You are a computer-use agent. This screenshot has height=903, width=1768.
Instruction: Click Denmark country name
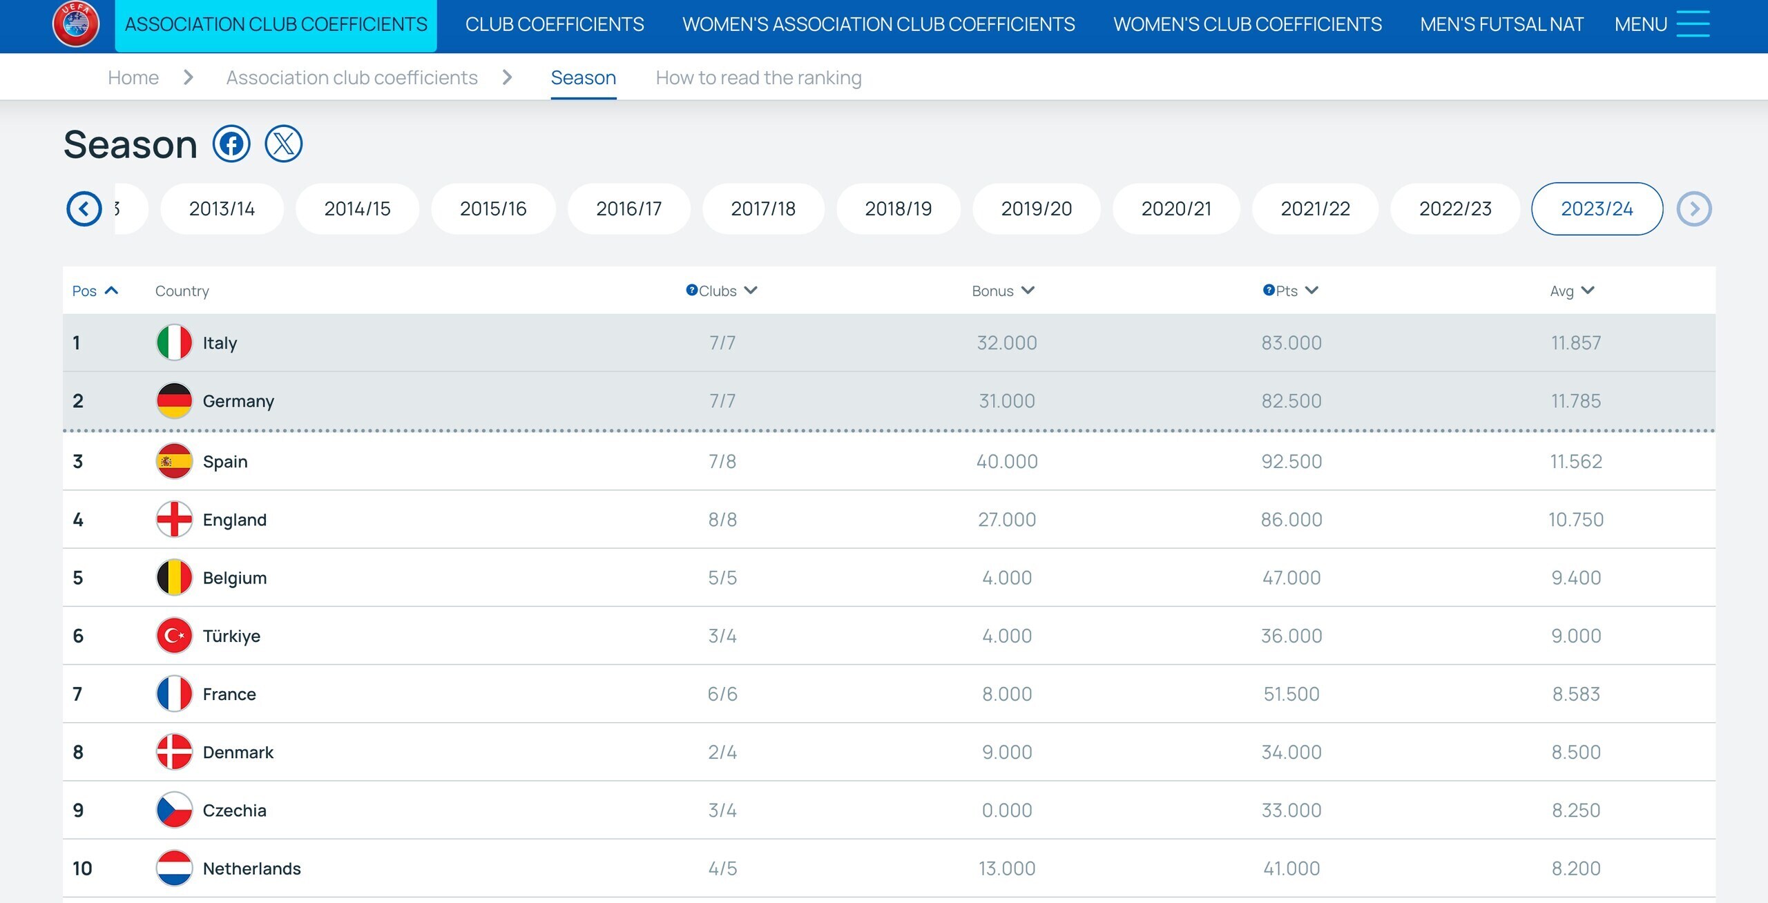coord(238,752)
